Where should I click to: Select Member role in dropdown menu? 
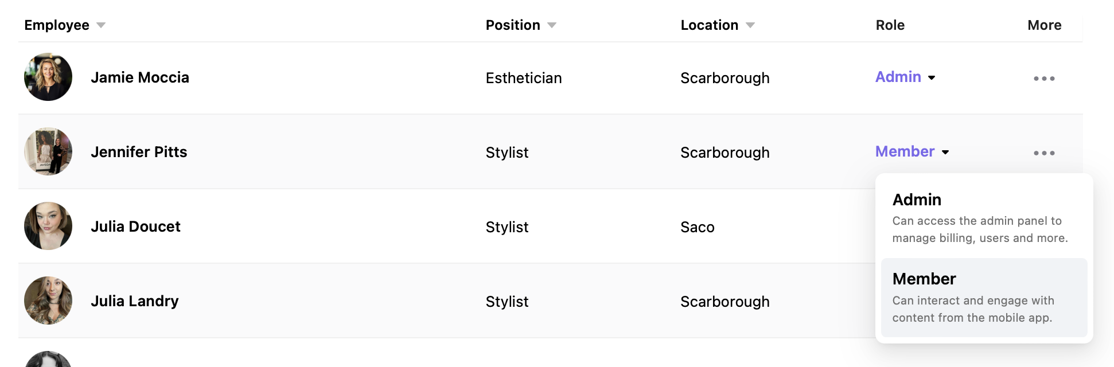(x=984, y=298)
